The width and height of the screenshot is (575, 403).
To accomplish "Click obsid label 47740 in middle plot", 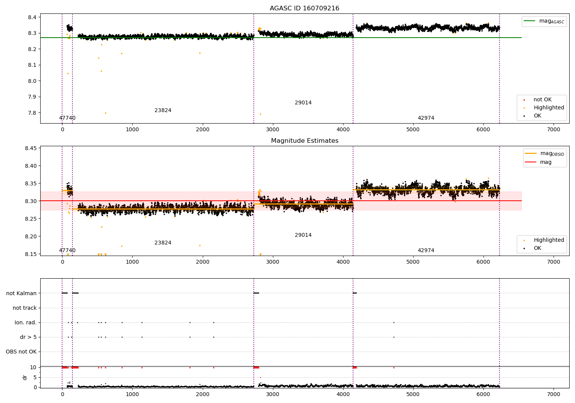I will tap(67, 251).
